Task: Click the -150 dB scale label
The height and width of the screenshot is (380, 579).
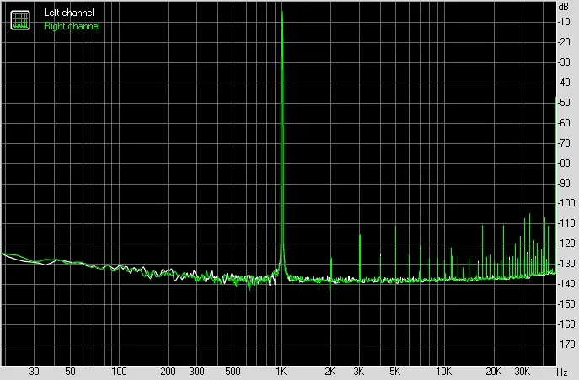Action: [x=566, y=304]
